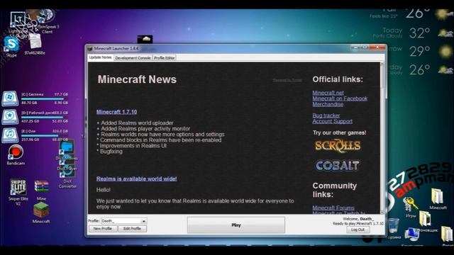This screenshot has width=454, height=255.
Task: Open the computer monitor desktop icon
Action: click(x=411, y=234)
